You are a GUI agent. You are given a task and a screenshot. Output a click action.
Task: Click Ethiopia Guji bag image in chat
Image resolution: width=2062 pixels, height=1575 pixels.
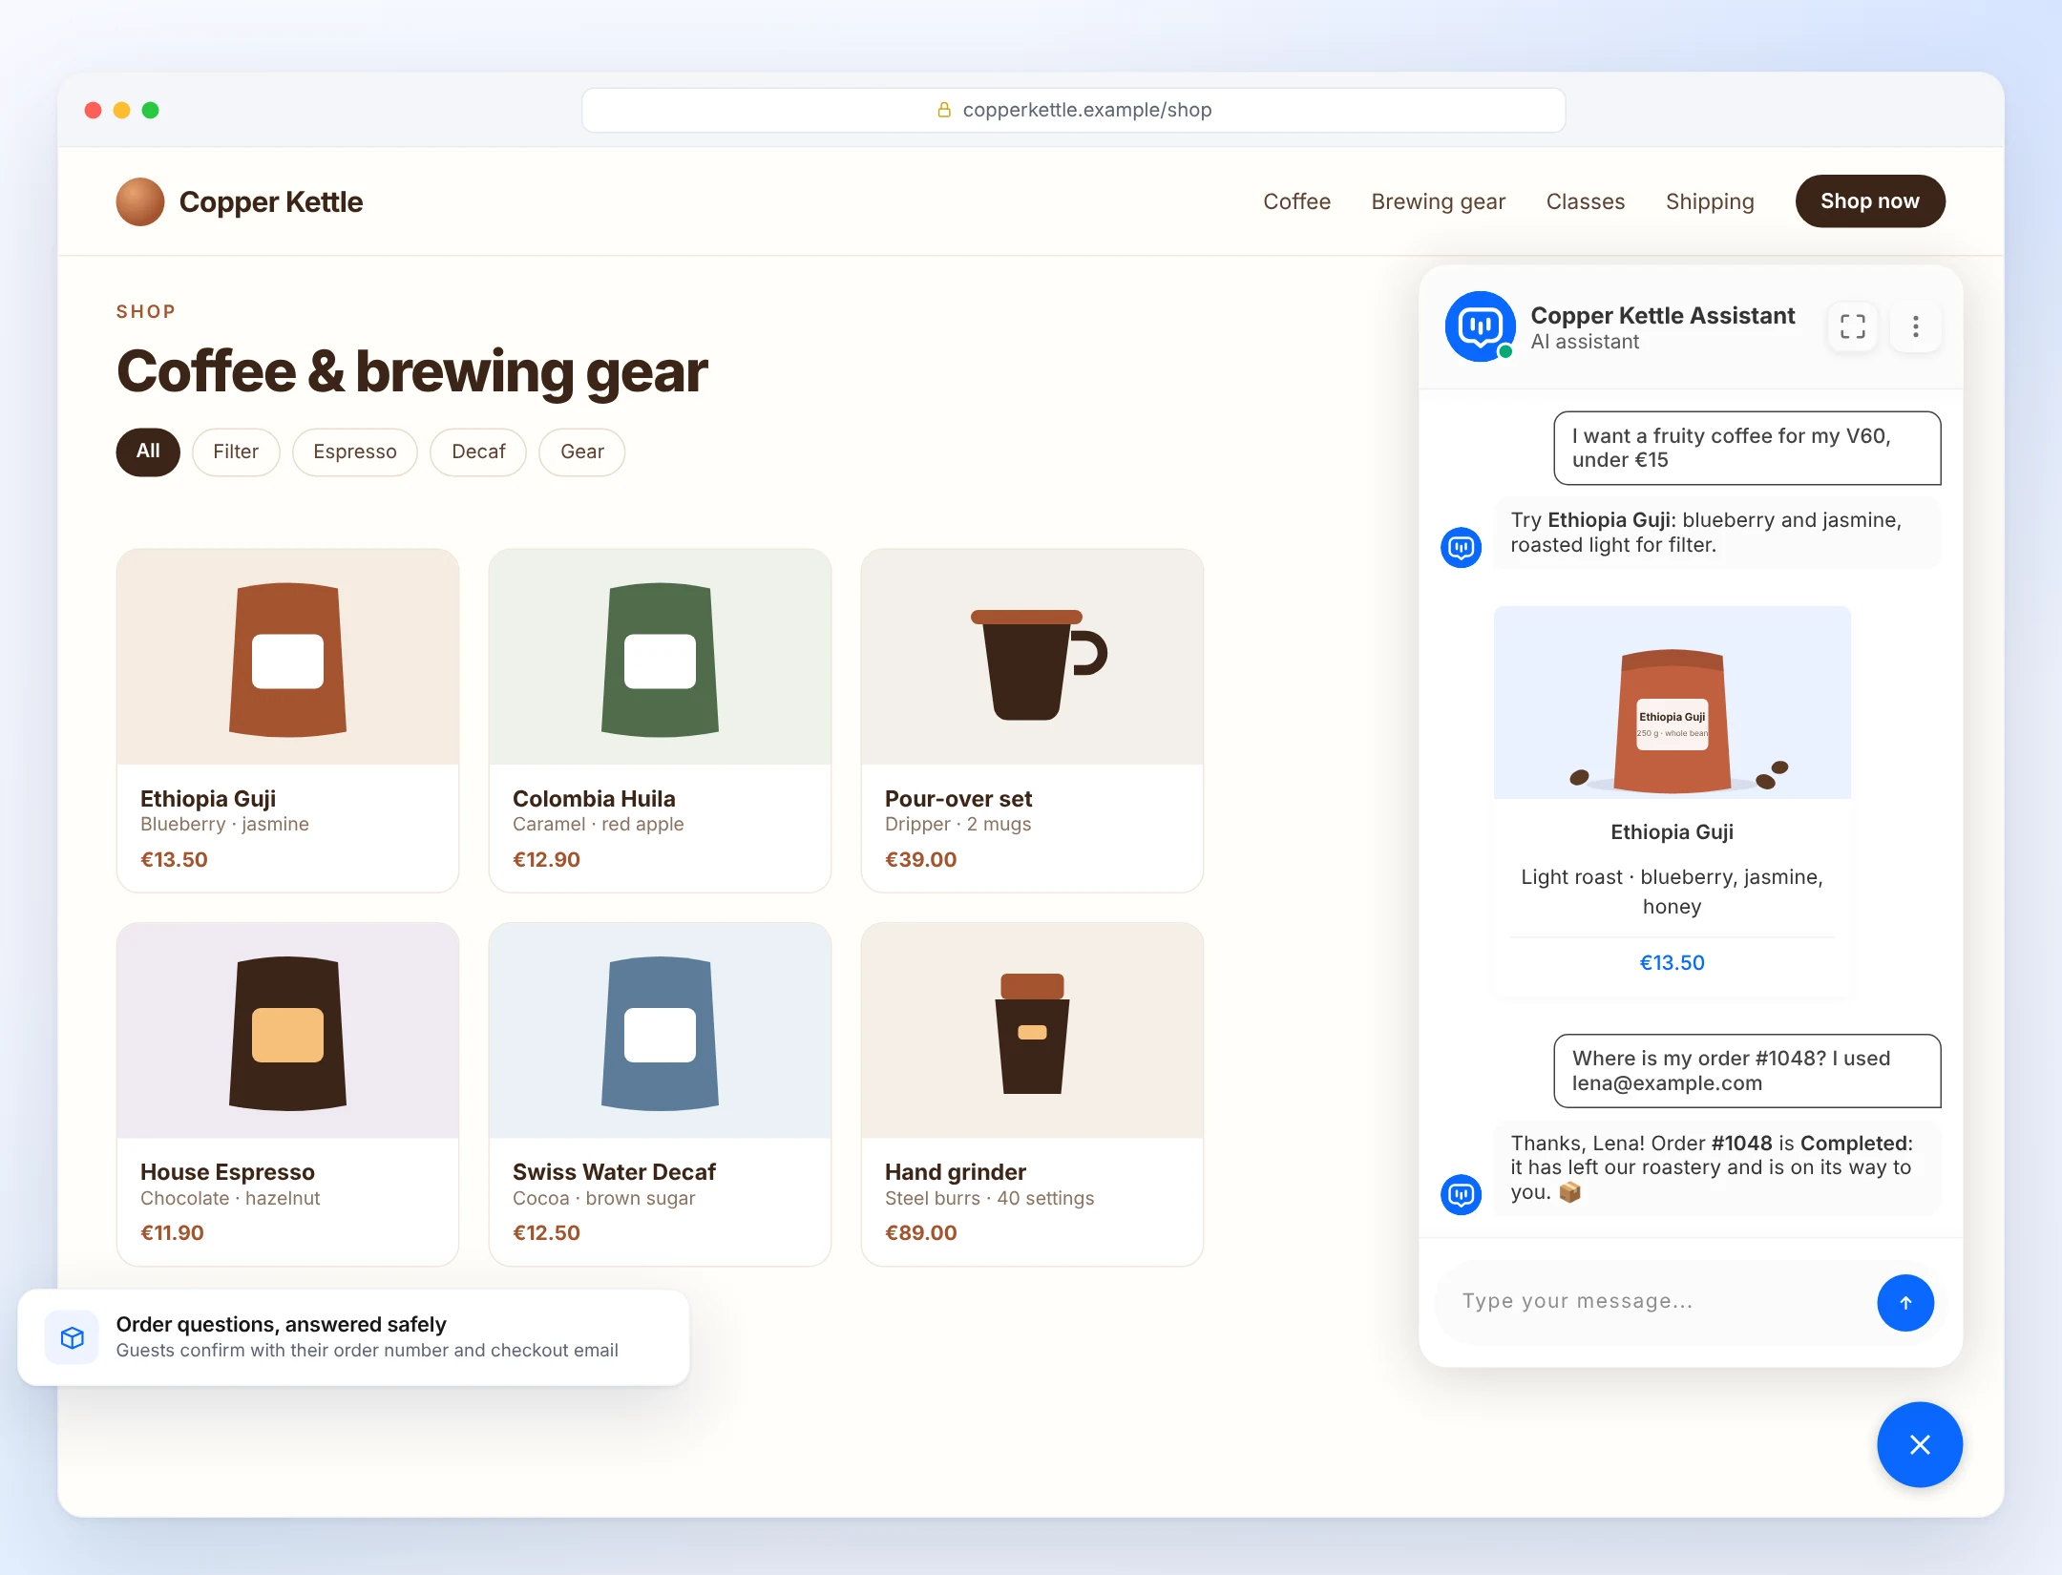[x=1672, y=703]
